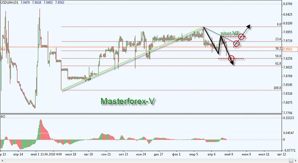The width and height of the screenshot is (298, 163).
Task: Select the 0.0 Fibonacci level label
Action: point(279,24)
